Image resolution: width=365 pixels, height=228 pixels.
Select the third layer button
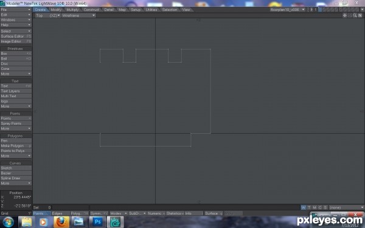(328, 10)
